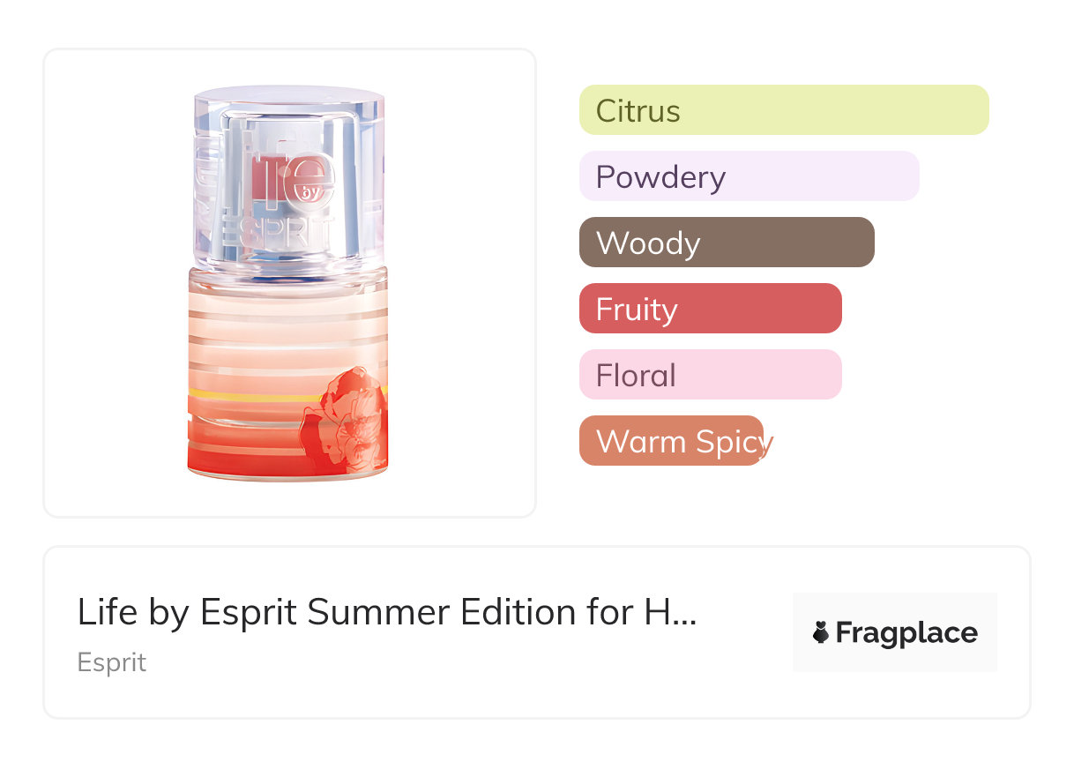This screenshot has width=1074, height=762.
Task: Click the perfume bottle image
Action: (289, 282)
